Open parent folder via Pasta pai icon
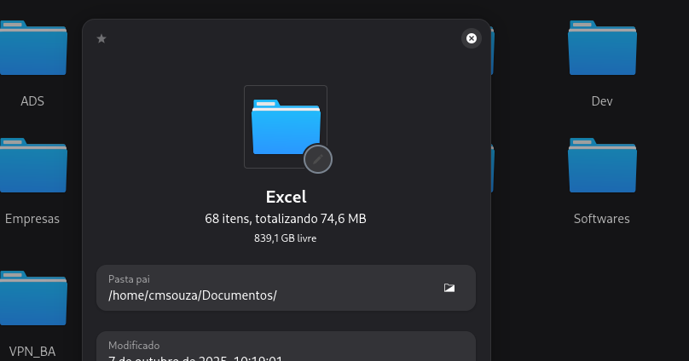The width and height of the screenshot is (689, 361). click(x=449, y=288)
